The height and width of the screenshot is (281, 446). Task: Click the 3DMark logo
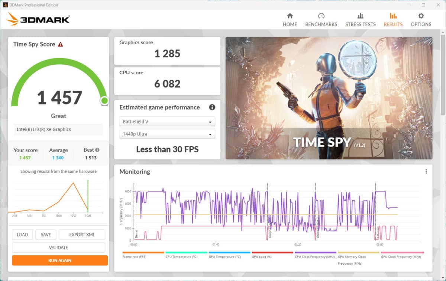38,19
